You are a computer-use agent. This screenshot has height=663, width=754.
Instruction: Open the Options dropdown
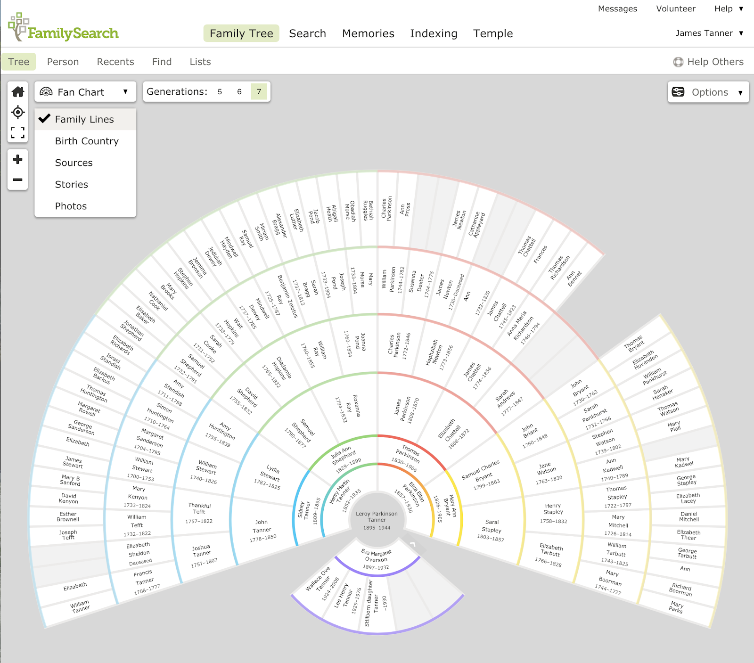coord(708,92)
